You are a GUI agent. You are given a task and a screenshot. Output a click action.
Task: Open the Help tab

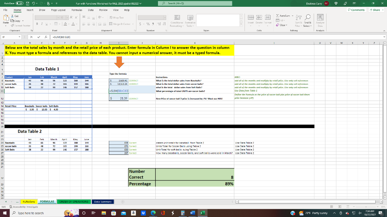pos(127,10)
